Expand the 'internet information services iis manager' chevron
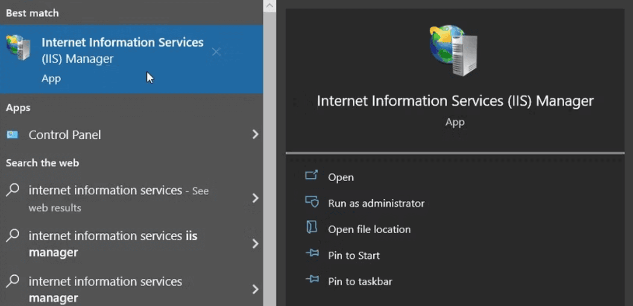Screen dimensions: 633x306 (255, 244)
